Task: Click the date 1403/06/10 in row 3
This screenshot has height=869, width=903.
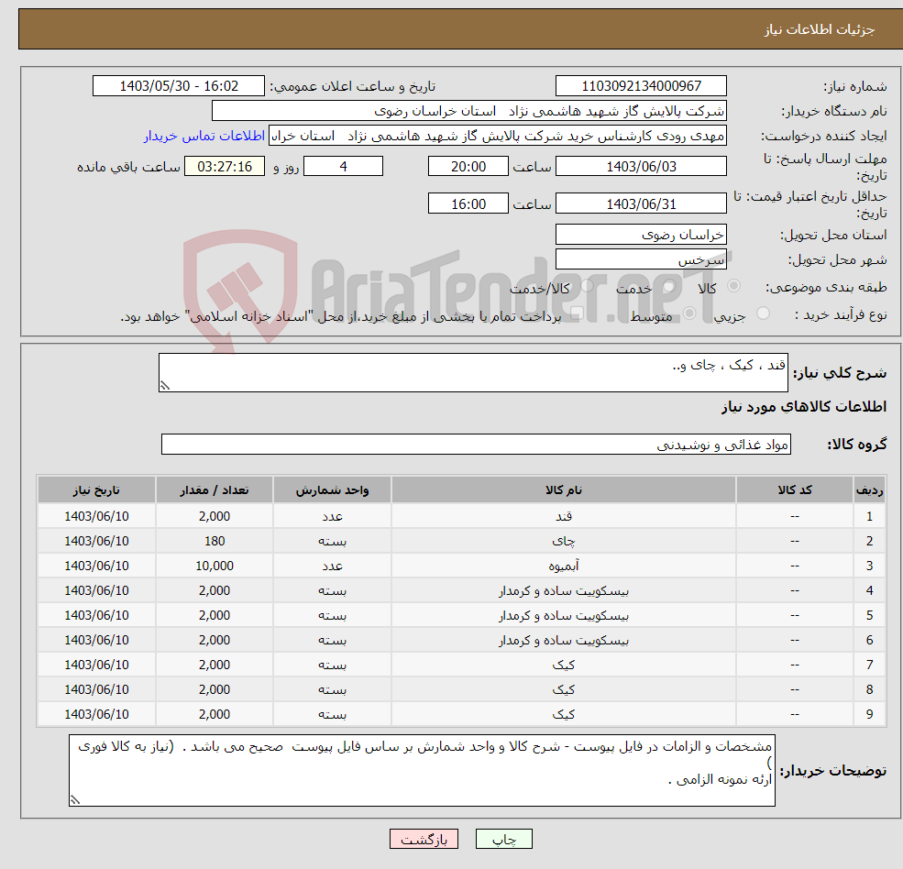Action: pyautogui.click(x=97, y=566)
